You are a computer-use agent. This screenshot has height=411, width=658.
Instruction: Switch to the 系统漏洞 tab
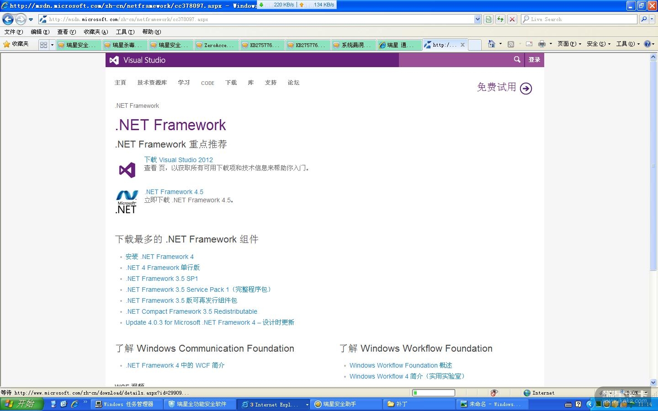(354, 45)
